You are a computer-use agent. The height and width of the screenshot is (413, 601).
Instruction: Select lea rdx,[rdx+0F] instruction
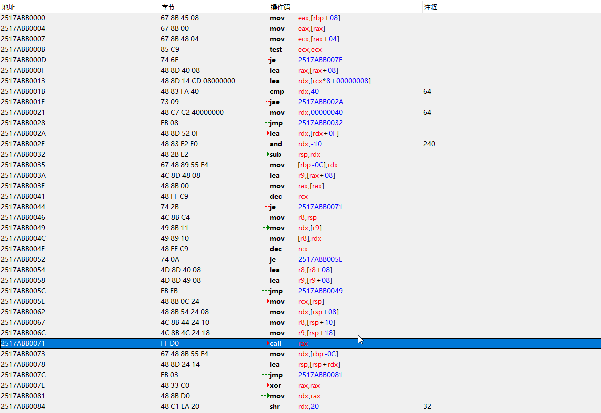pos(304,133)
